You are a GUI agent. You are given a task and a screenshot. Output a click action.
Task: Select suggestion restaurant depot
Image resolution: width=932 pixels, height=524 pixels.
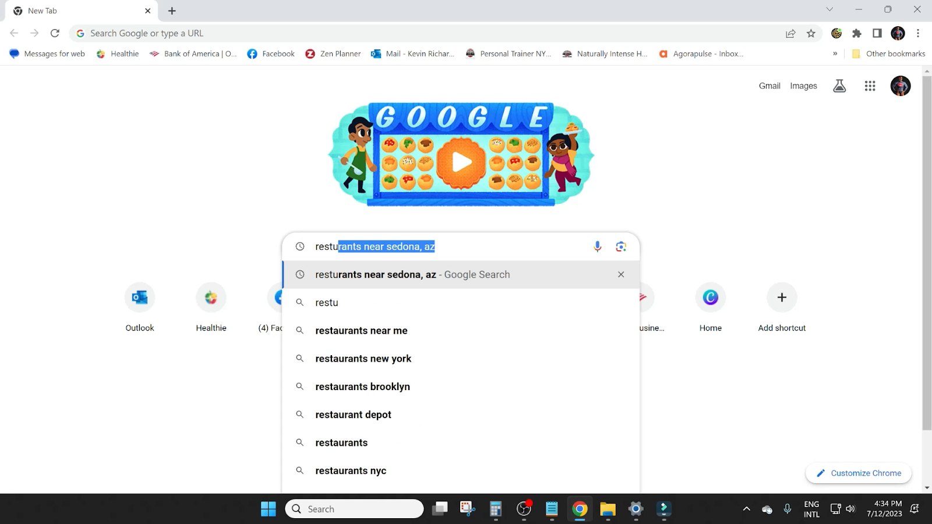[461, 415]
